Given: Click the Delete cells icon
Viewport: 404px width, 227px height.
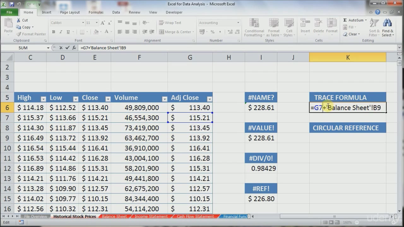Looking at the screenshot, I should coord(318,23).
